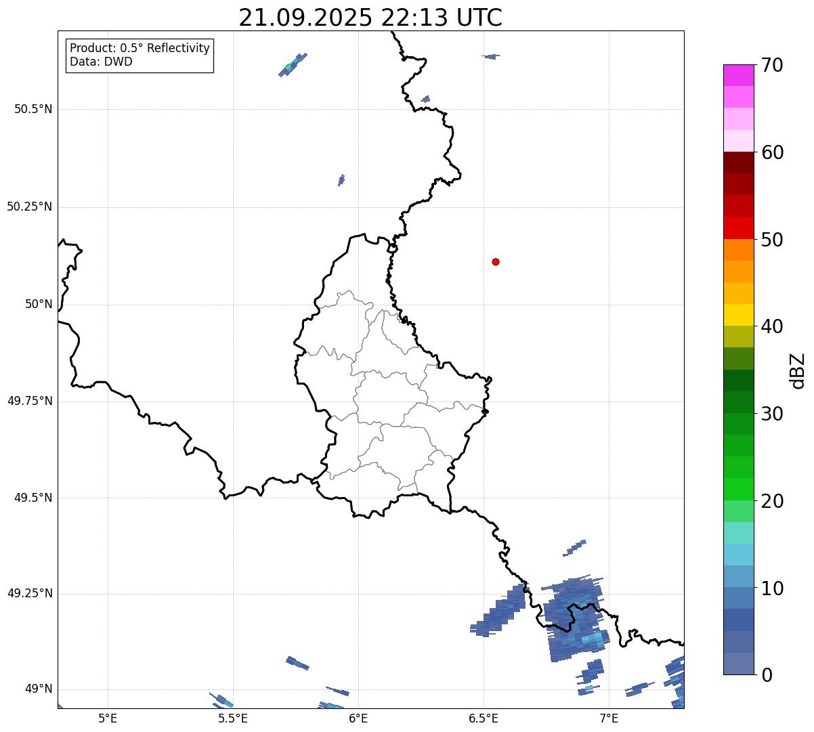Click the 'Data: DWD' text
Screen dimensions: 814x732
101,62
